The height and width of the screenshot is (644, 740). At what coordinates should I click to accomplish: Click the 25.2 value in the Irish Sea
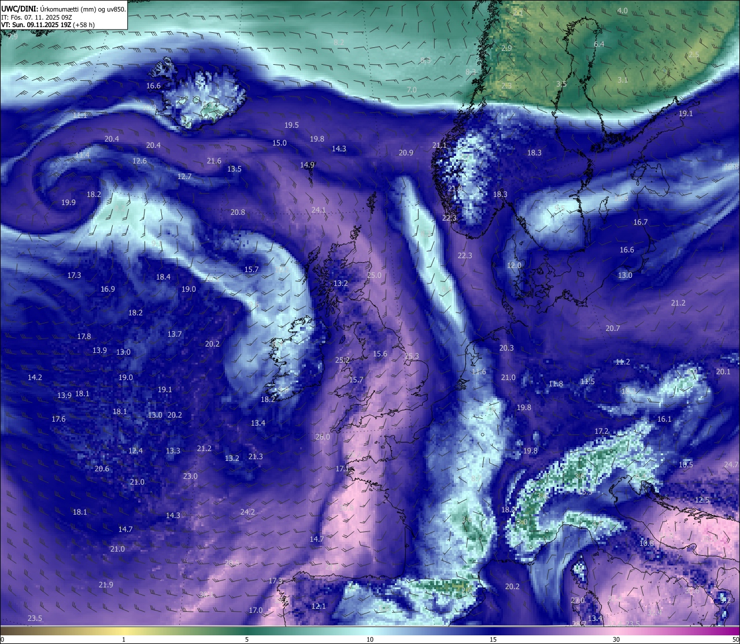(x=342, y=360)
